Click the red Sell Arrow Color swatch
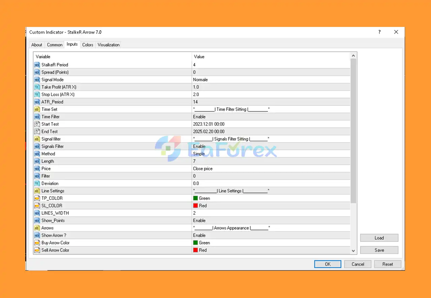431x298 pixels. pyautogui.click(x=195, y=250)
